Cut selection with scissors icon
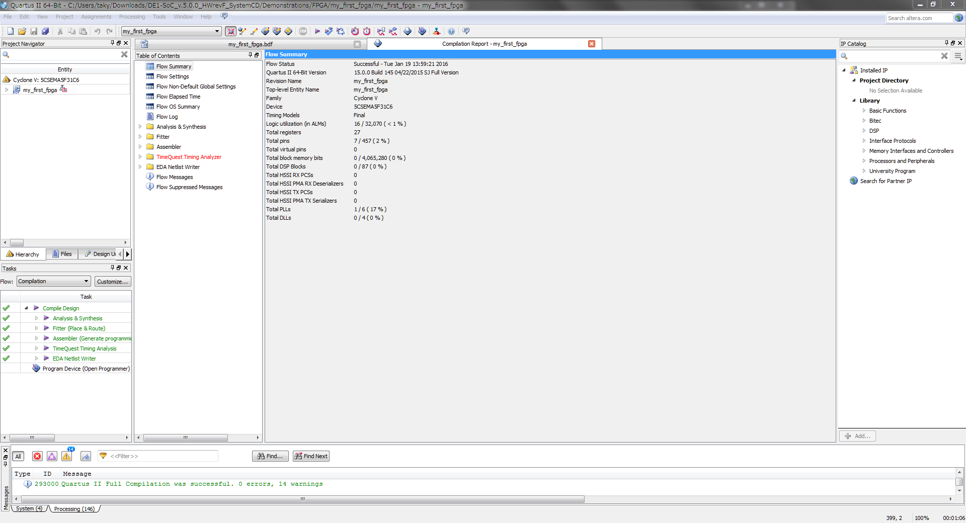 tap(60, 31)
